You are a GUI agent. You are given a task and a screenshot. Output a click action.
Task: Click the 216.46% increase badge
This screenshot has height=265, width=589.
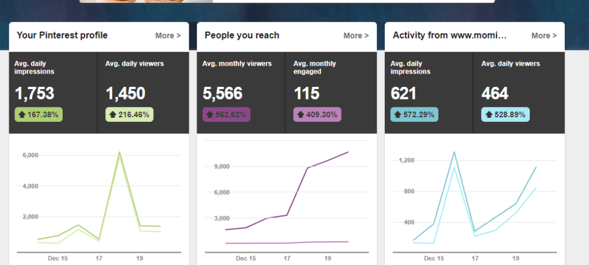[x=129, y=114]
